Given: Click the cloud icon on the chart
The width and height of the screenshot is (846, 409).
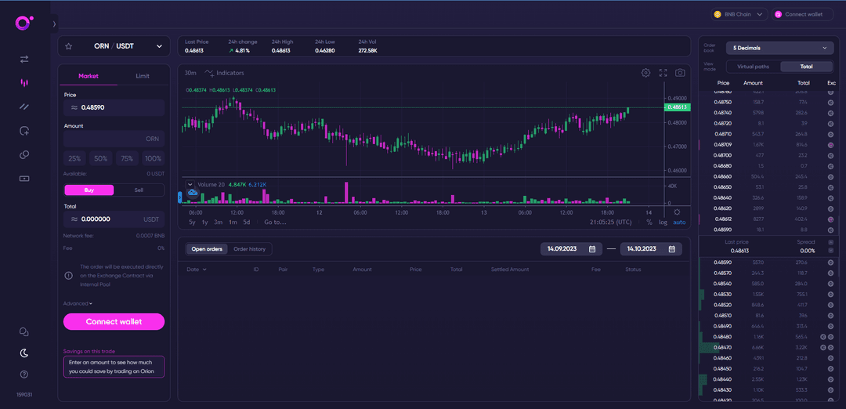Looking at the screenshot, I should pyautogui.click(x=193, y=192).
